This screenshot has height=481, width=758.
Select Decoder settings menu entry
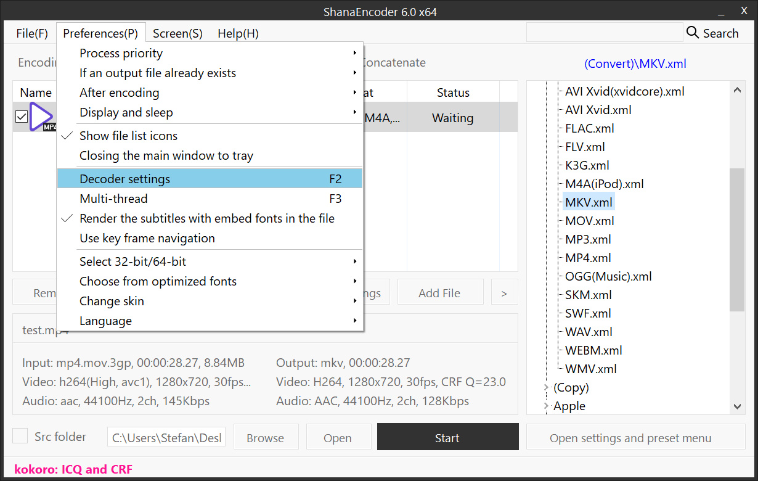[x=210, y=179]
